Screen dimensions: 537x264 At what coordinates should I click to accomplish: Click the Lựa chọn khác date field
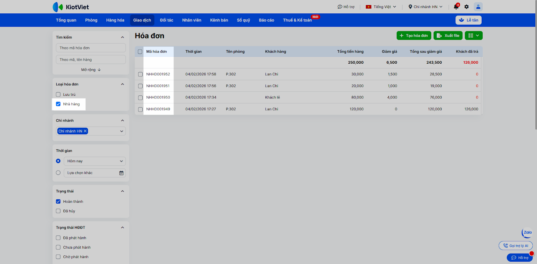click(x=95, y=173)
